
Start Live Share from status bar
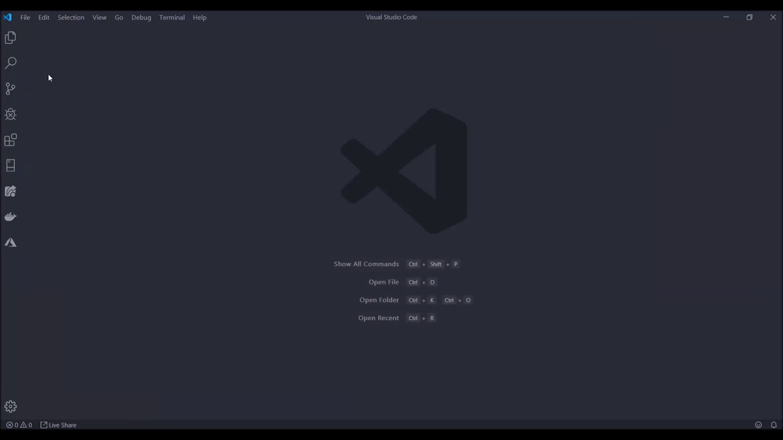point(59,425)
